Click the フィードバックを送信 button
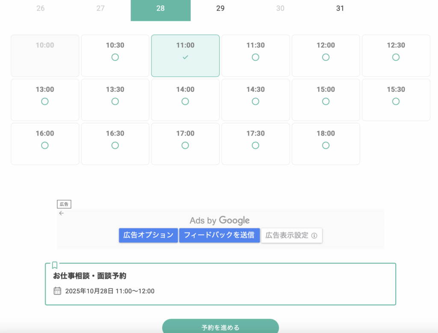The width and height of the screenshot is (438, 333). coord(219,235)
